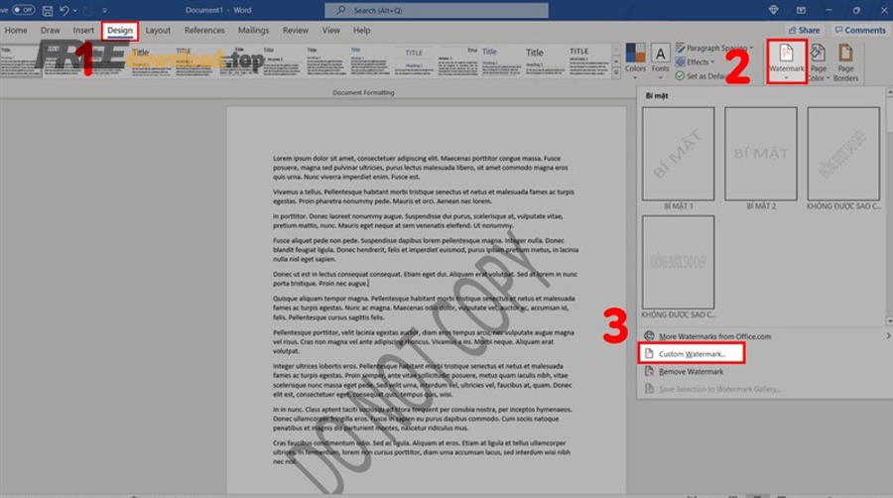Click the Save icon in title bar
This screenshot has width=893, height=498.
point(48,10)
